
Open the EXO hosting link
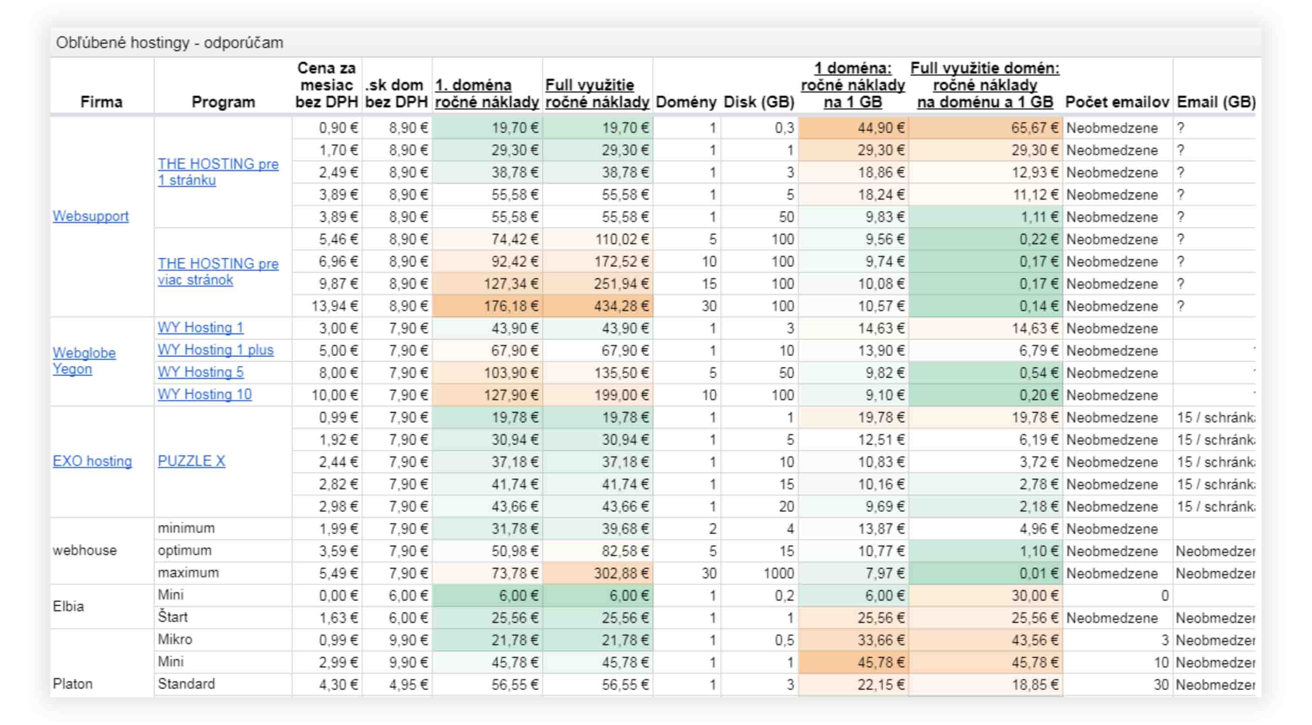[x=92, y=461]
